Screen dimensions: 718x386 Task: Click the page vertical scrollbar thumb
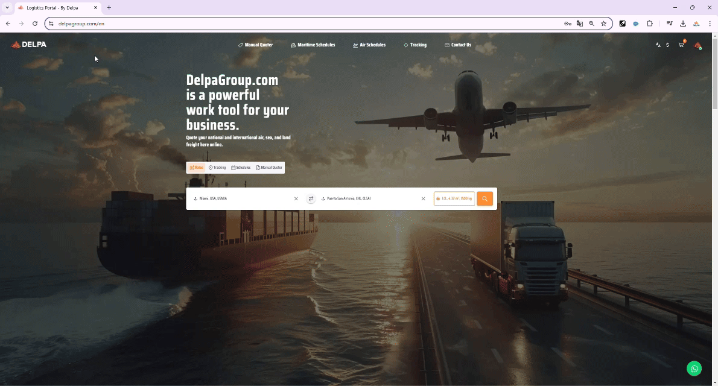point(715,74)
